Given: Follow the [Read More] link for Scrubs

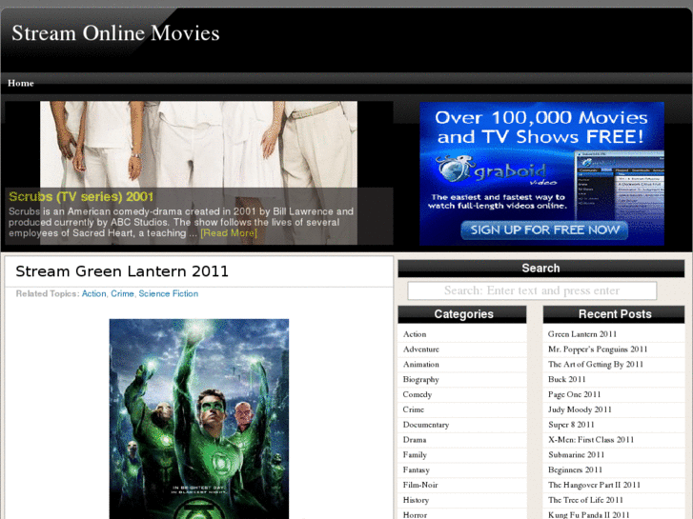Looking at the screenshot, I should click(x=229, y=232).
